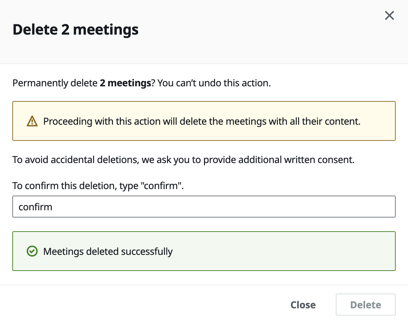The width and height of the screenshot is (408, 322).
Task: Click the "Permanently delete" question text
Action: tap(55, 83)
